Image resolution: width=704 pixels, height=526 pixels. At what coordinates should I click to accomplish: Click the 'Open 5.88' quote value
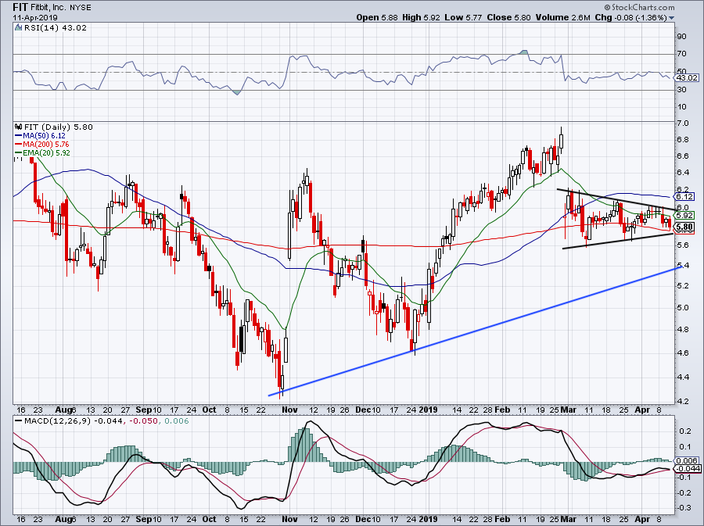tap(377, 17)
